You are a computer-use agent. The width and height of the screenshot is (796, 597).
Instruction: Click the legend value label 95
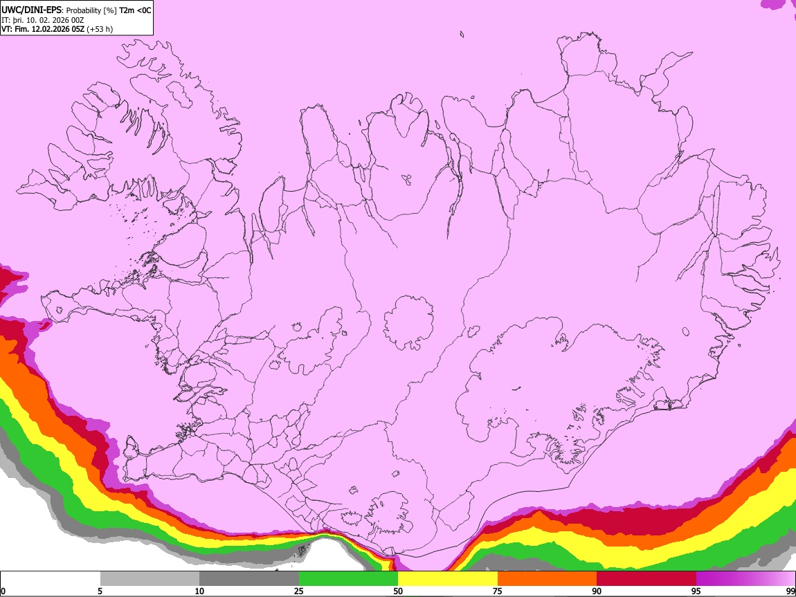696,591
